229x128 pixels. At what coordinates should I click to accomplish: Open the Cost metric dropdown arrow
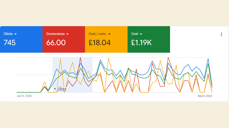pyautogui.click(x=141, y=34)
